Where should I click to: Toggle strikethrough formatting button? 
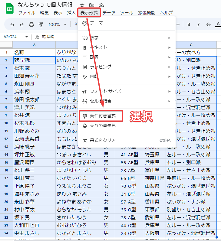coord(208,24)
